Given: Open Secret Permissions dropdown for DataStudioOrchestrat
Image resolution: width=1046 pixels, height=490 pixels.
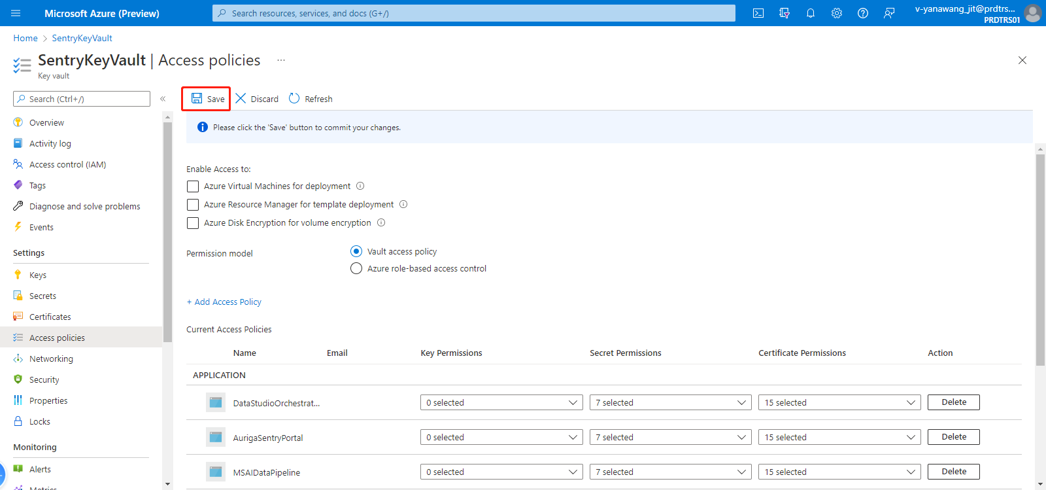Looking at the screenshot, I should tap(671, 402).
